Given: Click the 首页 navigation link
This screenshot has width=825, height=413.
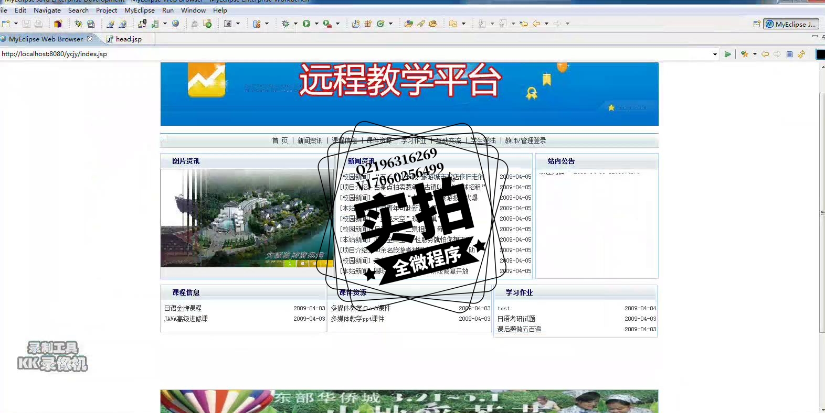Looking at the screenshot, I should pyautogui.click(x=280, y=140).
